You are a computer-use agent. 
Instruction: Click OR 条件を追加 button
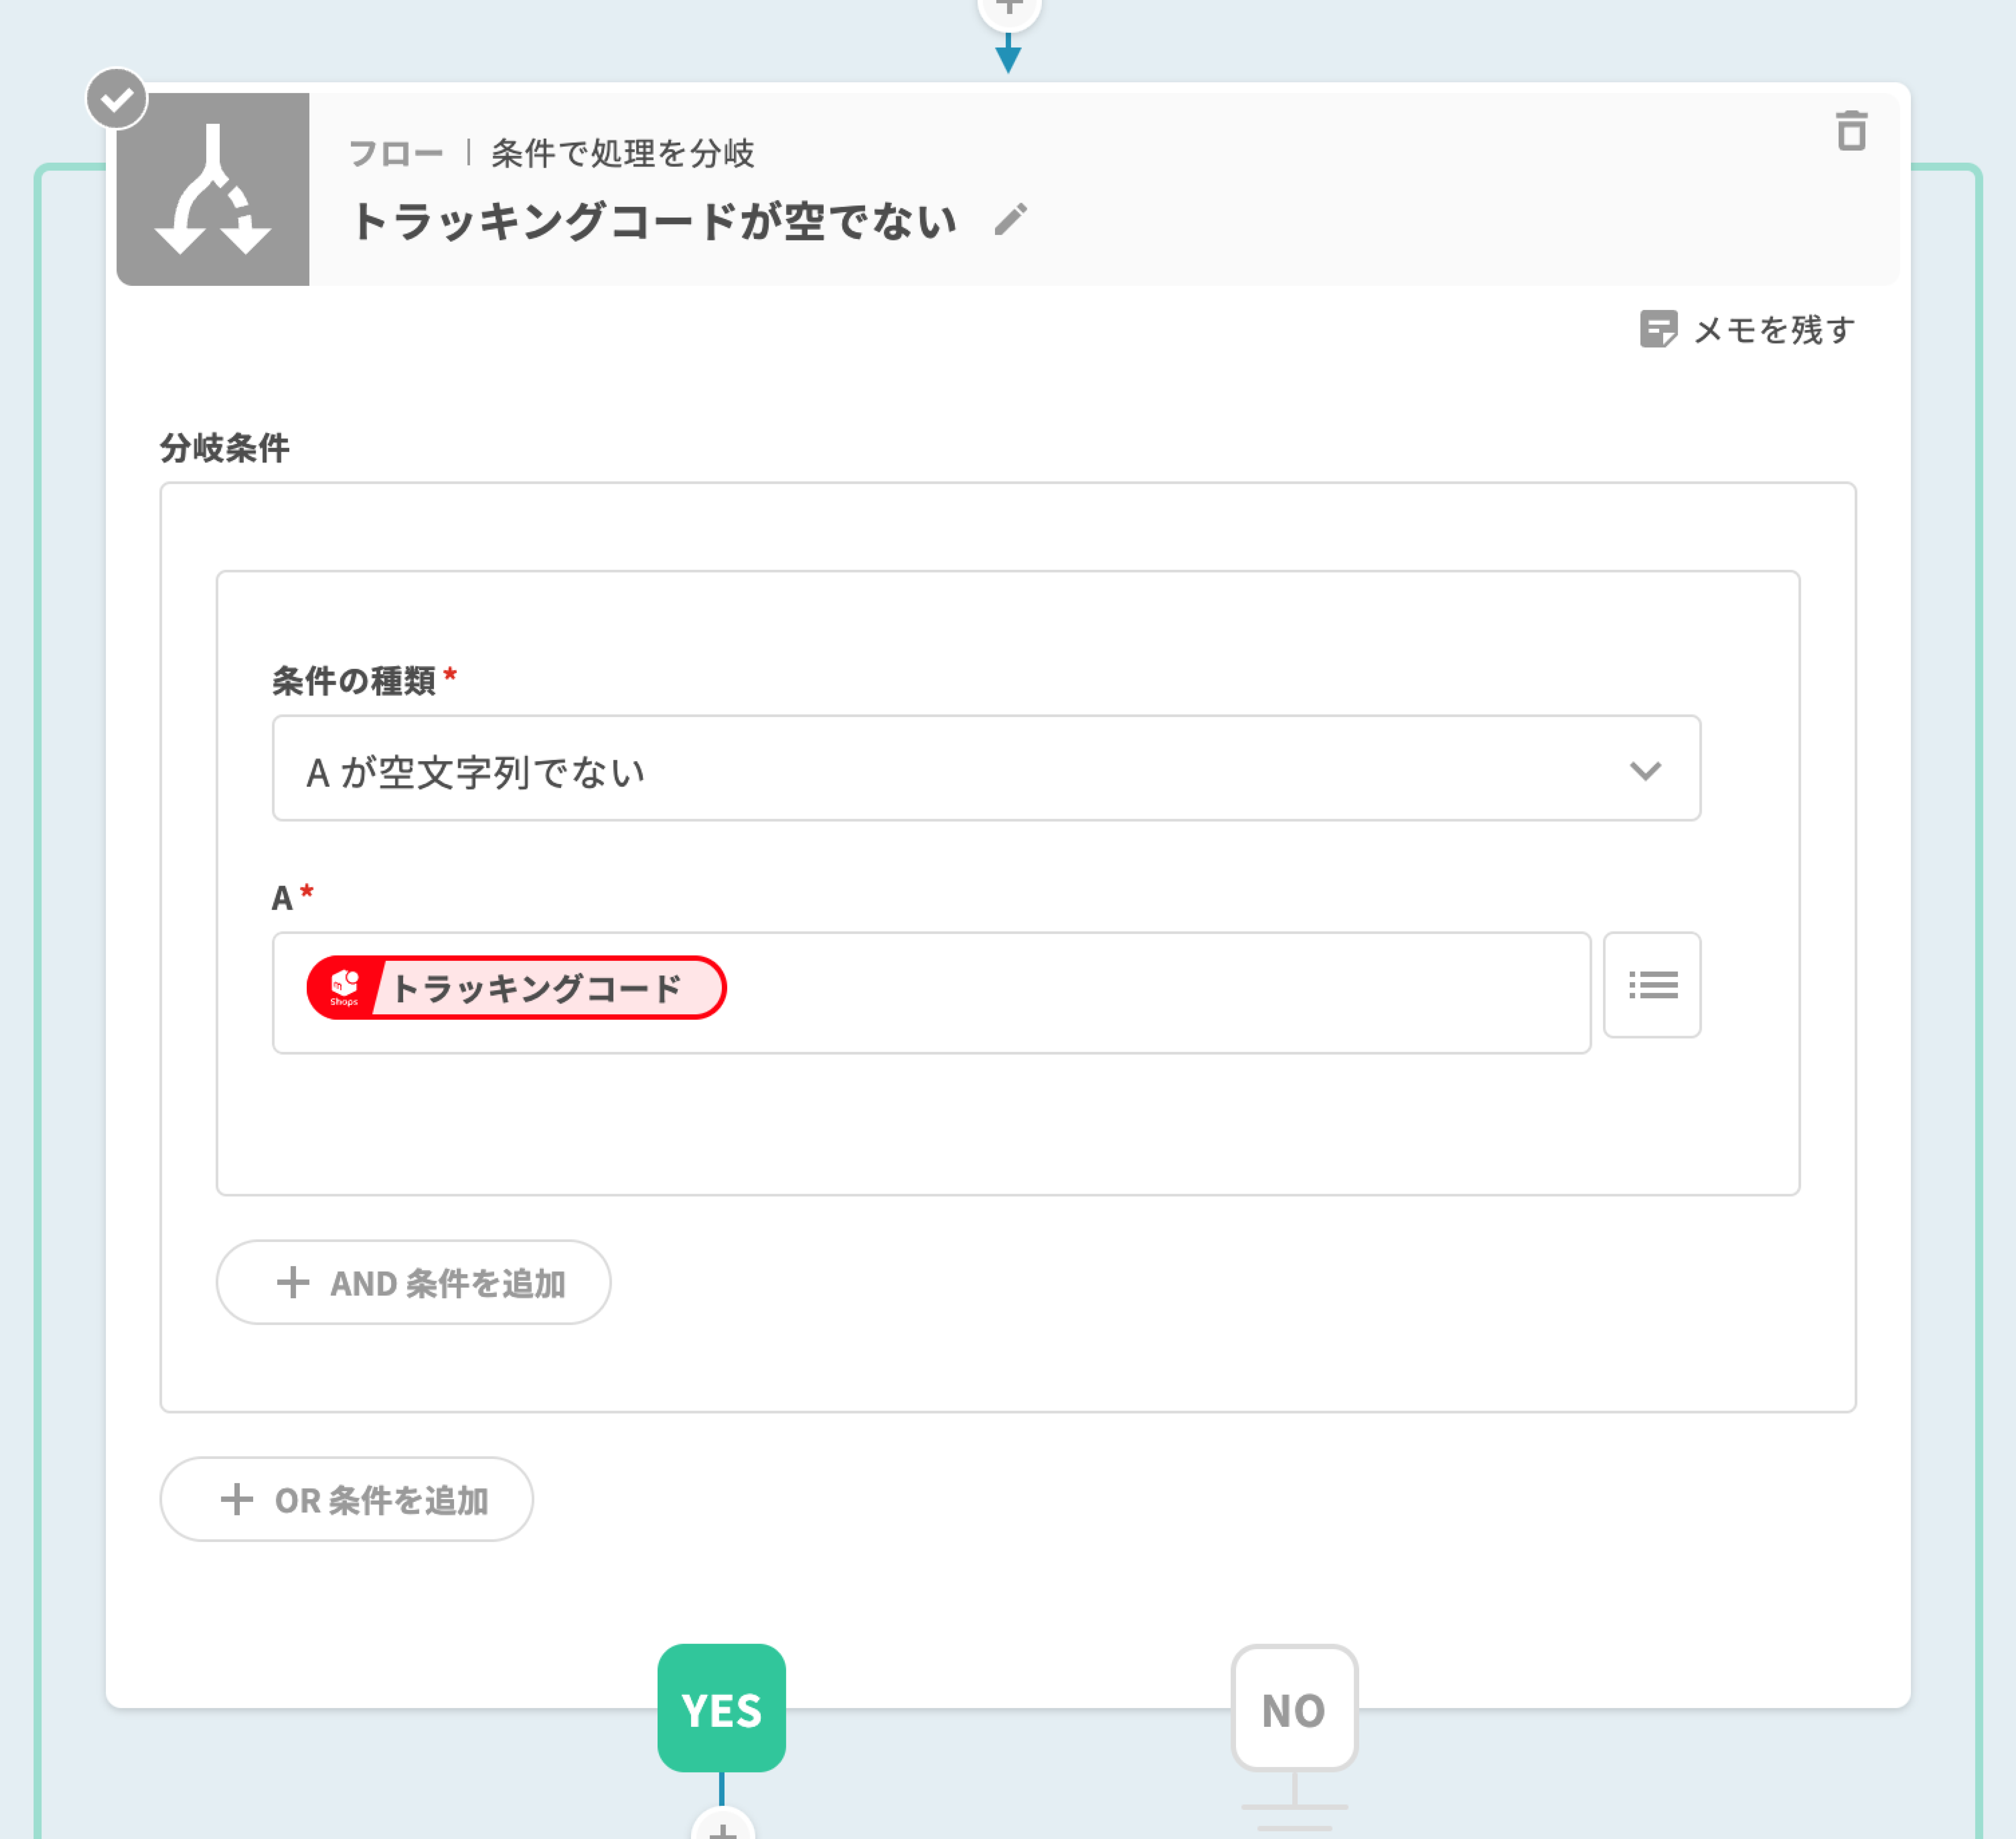tap(346, 1499)
